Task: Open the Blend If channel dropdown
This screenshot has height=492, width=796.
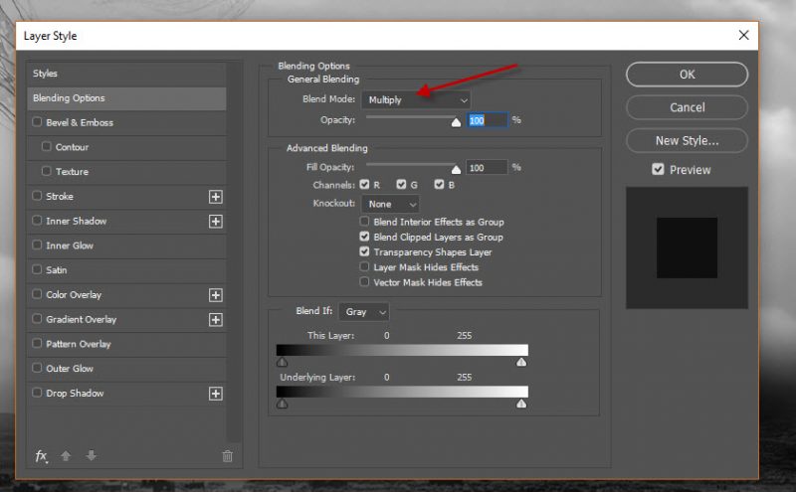Action: pyautogui.click(x=364, y=312)
